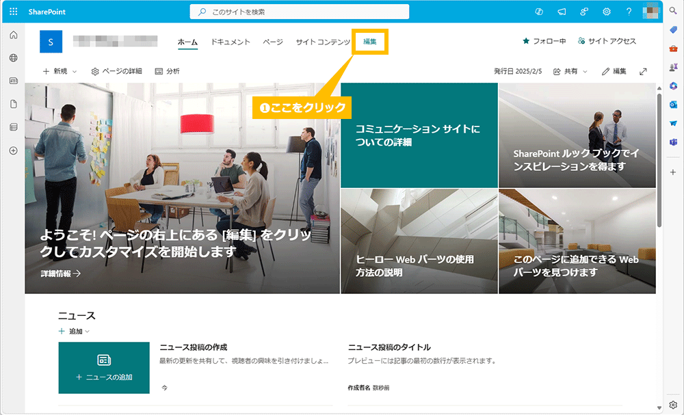
Task: Open the Edge sidebar Drop paper-plane icon
Action: point(673,123)
